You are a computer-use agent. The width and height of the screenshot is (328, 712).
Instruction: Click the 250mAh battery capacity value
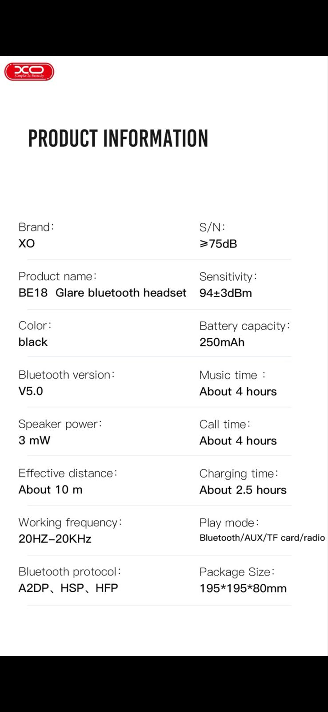point(222,342)
